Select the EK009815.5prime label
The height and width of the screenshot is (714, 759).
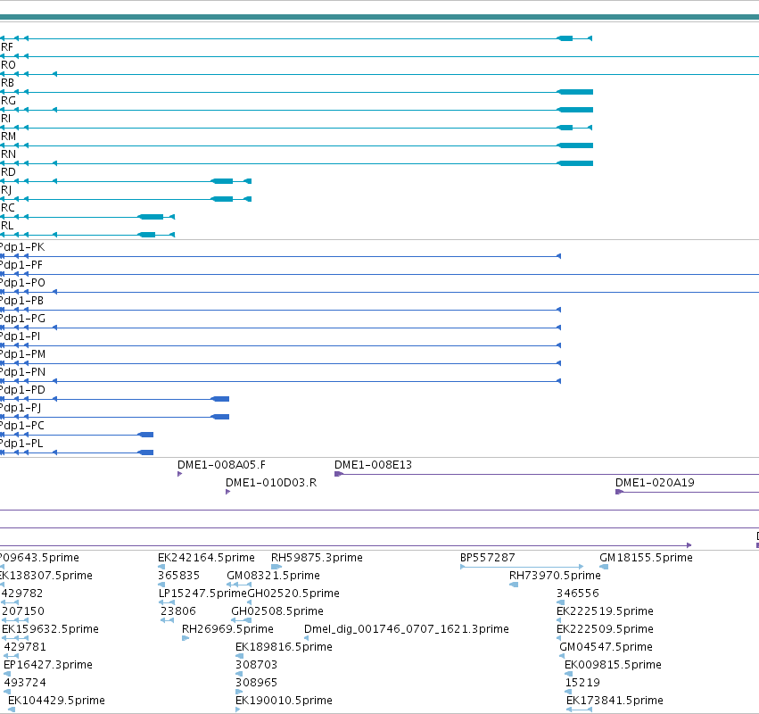(614, 665)
